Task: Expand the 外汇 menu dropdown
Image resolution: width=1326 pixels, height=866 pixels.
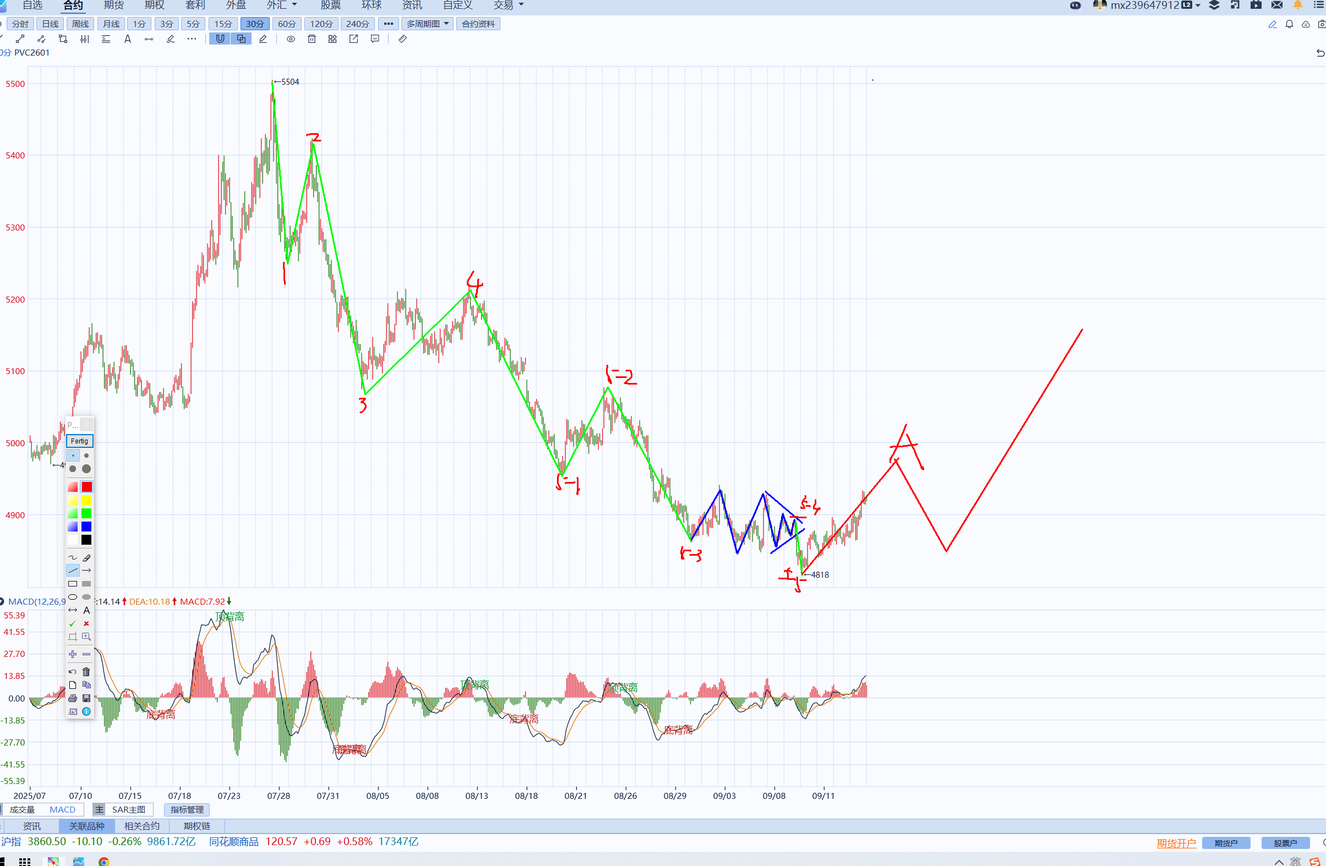Action: tap(282, 6)
